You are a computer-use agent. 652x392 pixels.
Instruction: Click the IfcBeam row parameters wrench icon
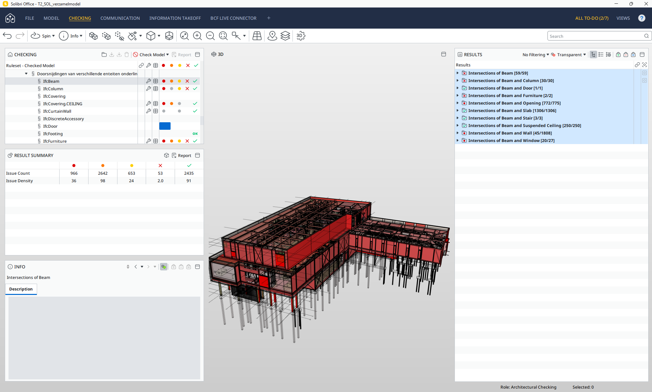pyautogui.click(x=148, y=81)
